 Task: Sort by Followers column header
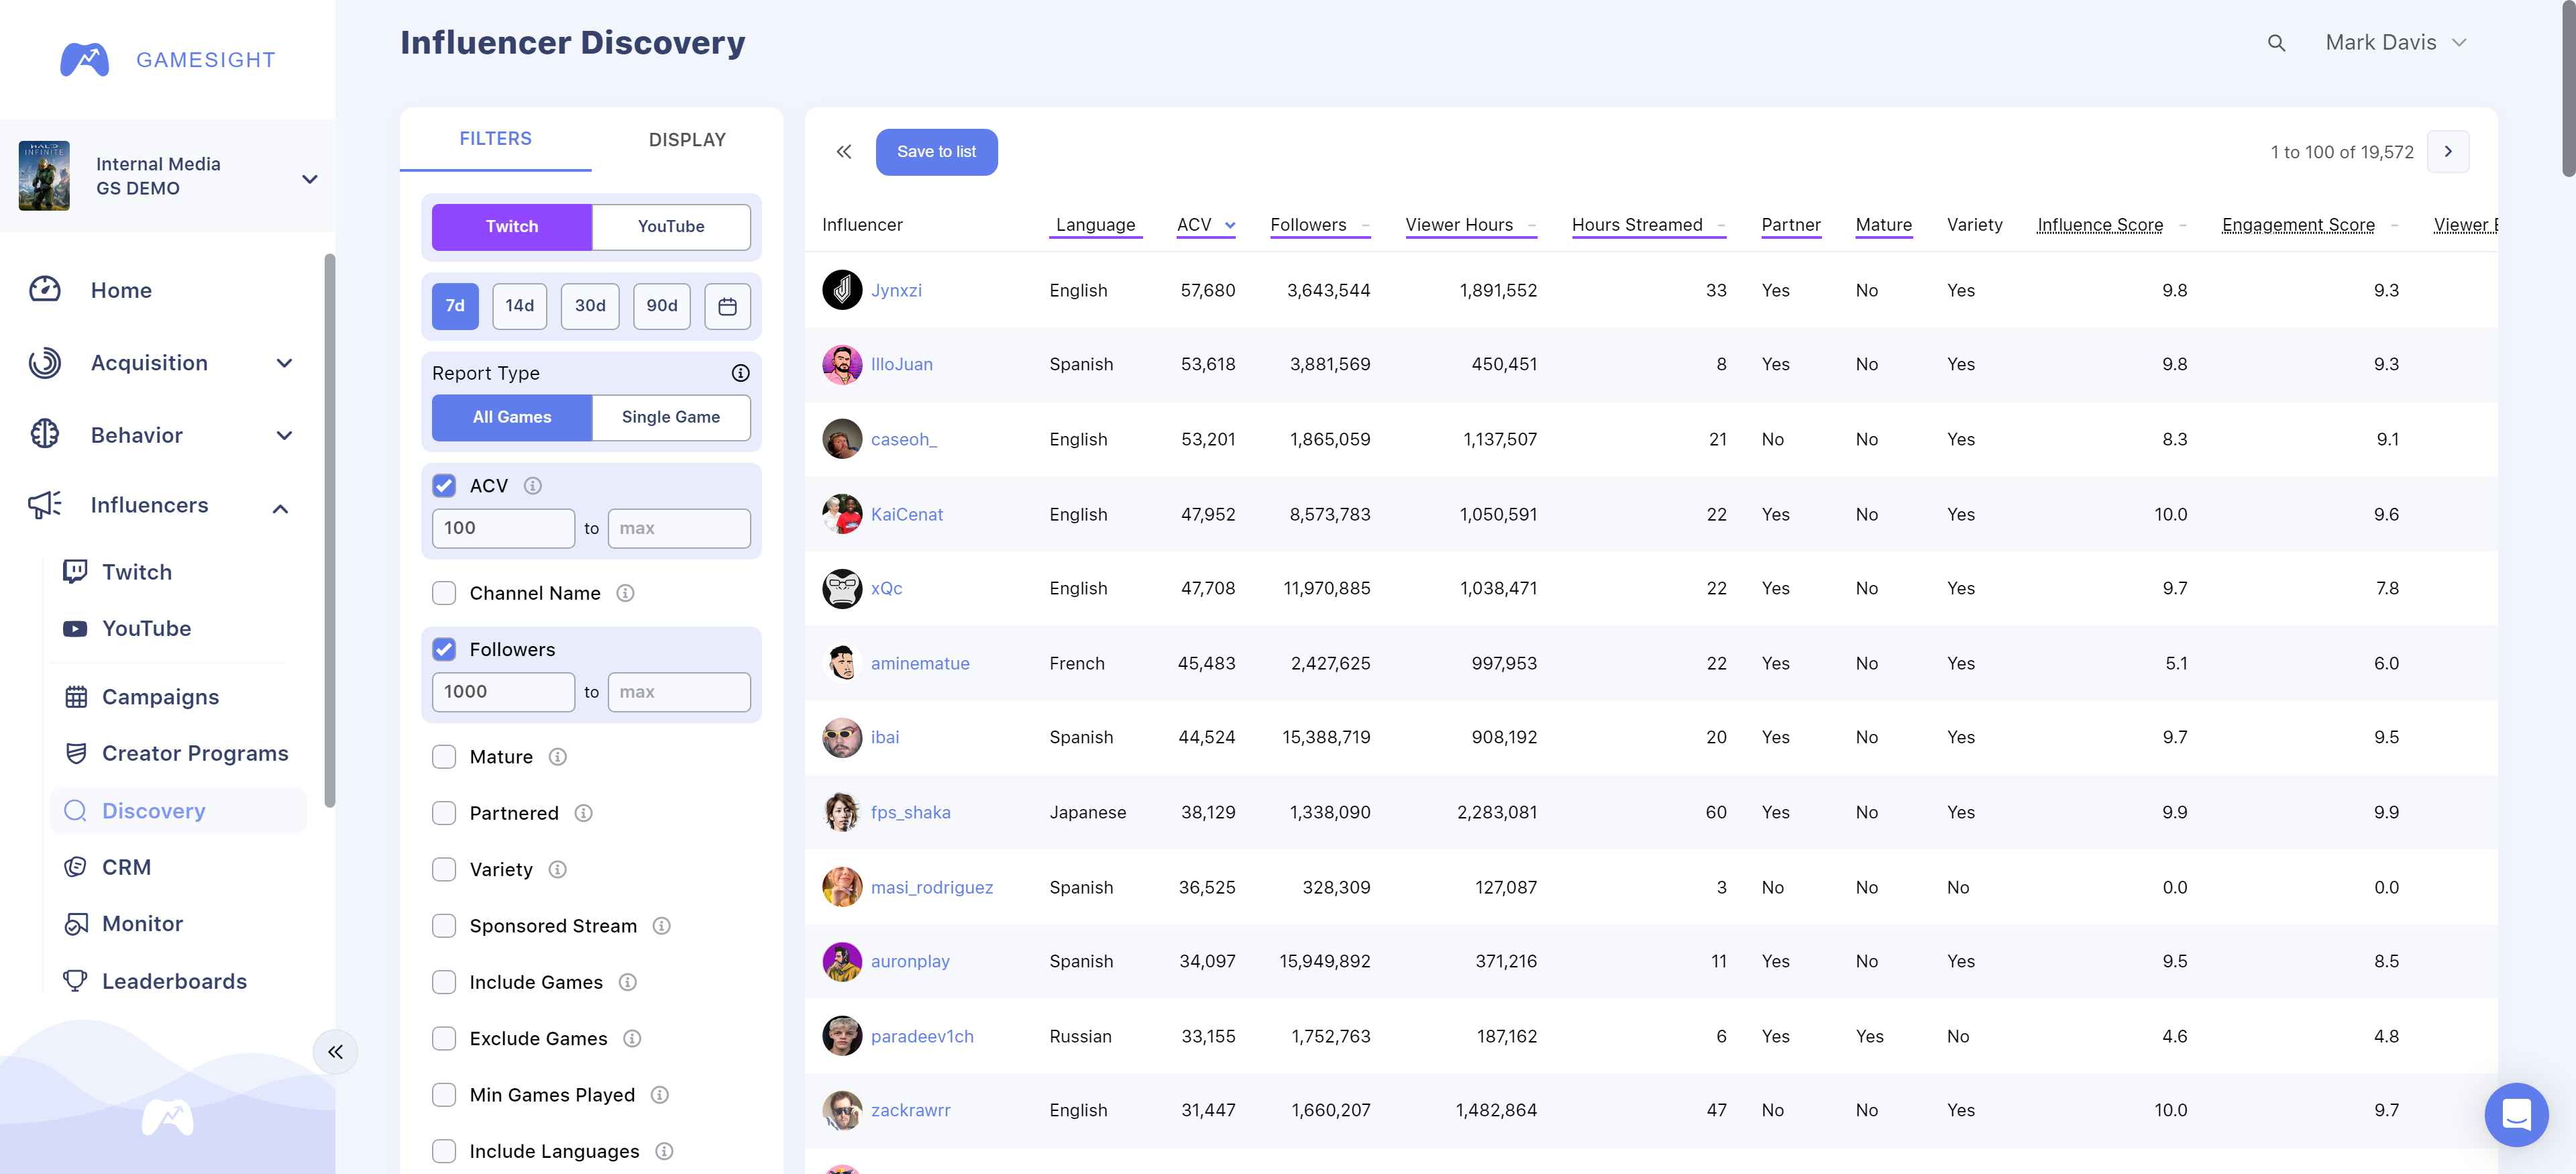click(x=1319, y=225)
